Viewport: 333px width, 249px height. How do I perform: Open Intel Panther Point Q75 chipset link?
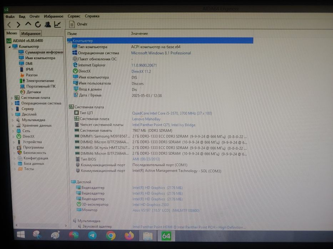(164, 125)
